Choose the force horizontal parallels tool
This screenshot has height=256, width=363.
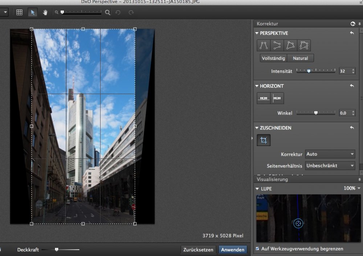(x=277, y=45)
